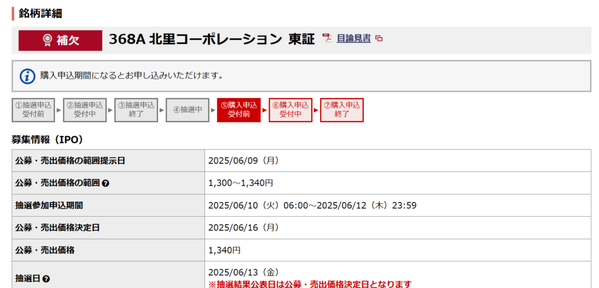Click the 抽選参加申込期間 label cell
The height and width of the screenshot is (288, 599).
click(108, 206)
